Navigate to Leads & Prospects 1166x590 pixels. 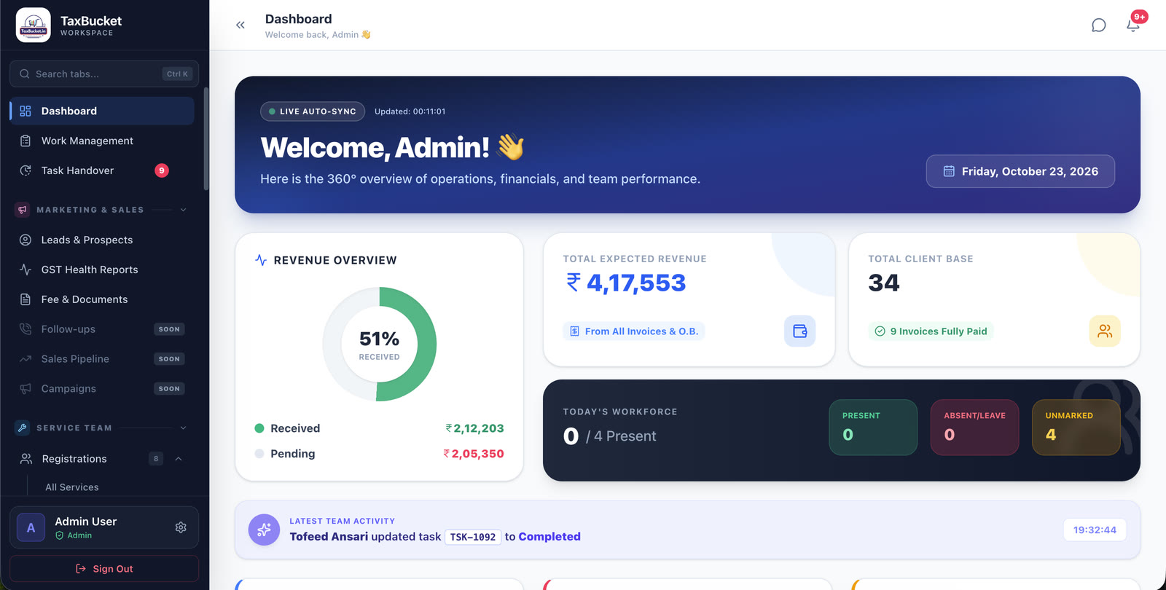point(102,240)
